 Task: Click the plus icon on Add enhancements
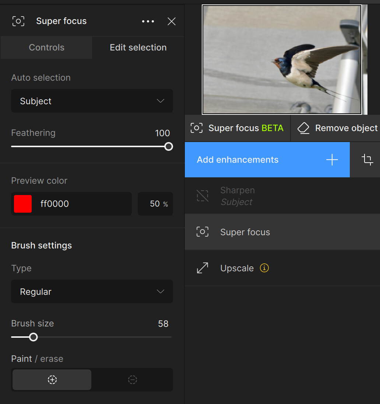coord(332,160)
